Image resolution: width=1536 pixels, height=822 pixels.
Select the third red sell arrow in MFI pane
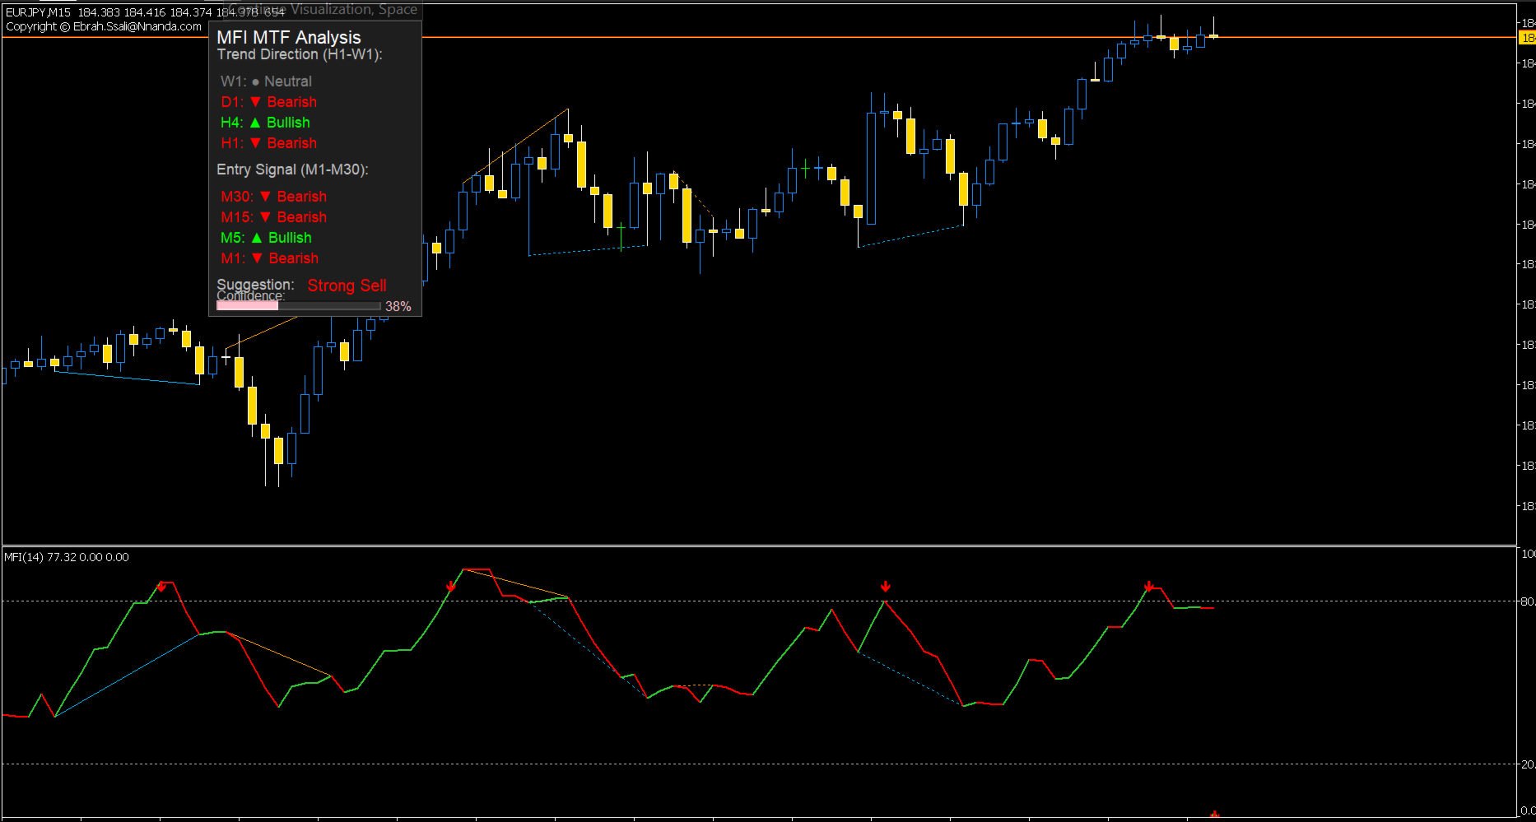[885, 586]
